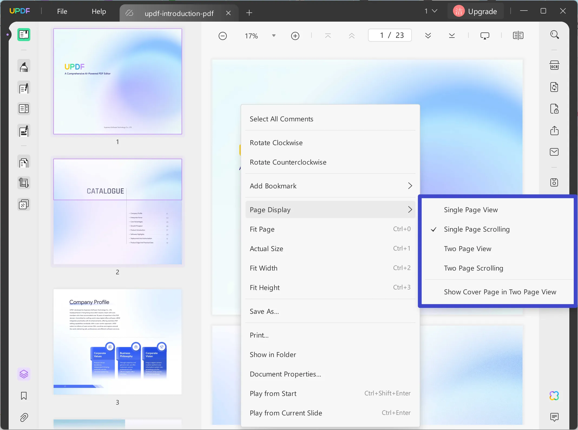578x430 pixels.
Task: Open the Crop Pages tool
Action: tap(24, 183)
